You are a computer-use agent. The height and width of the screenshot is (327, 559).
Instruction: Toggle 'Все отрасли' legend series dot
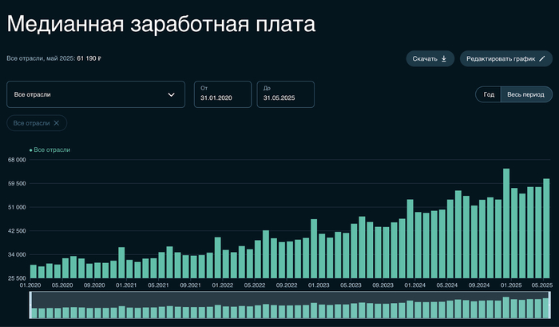[31, 150]
